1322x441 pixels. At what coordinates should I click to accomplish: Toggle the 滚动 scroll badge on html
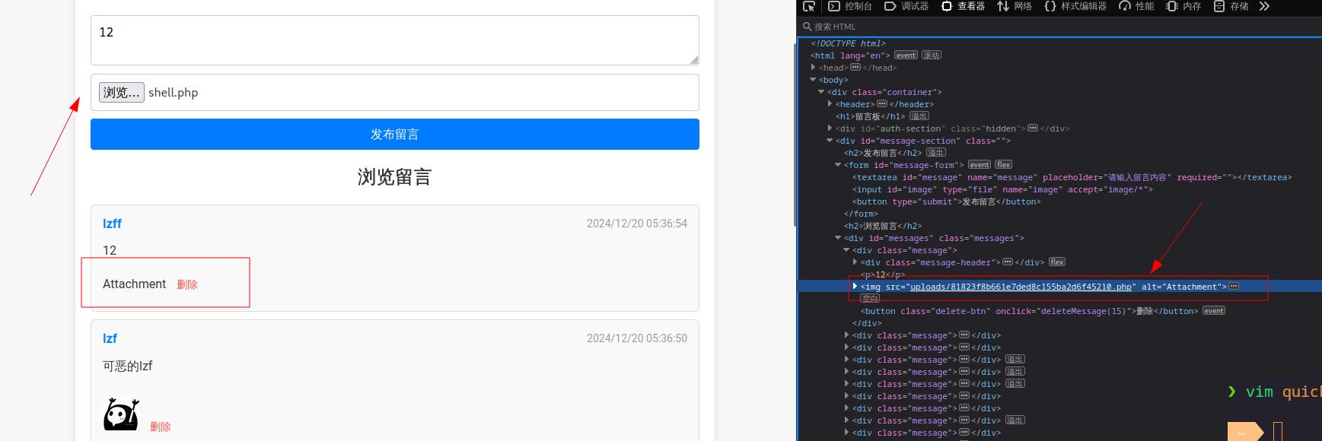pos(932,56)
